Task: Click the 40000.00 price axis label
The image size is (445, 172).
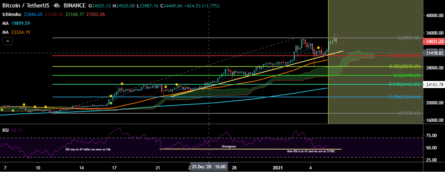Action: tap(435, 16)
